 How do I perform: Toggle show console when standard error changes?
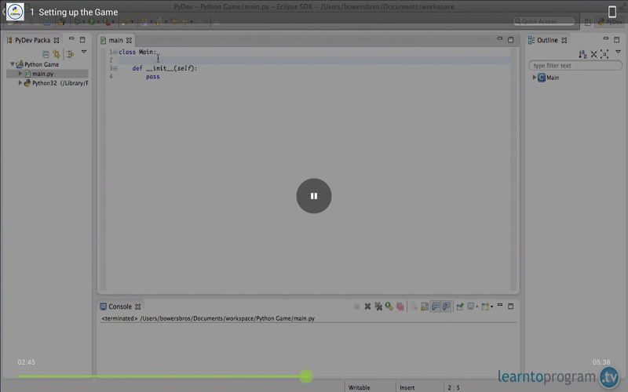[x=446, y=307]
